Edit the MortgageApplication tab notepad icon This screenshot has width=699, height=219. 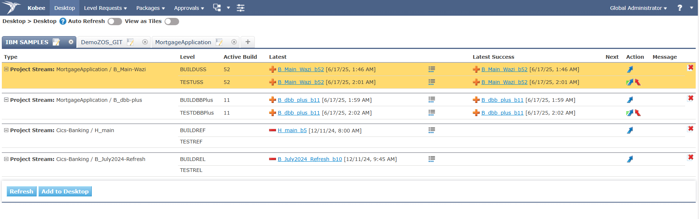coord(219,42)
